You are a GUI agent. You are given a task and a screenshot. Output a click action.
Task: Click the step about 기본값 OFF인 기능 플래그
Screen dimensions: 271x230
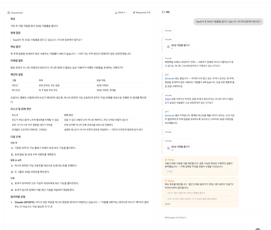[45, 148]
